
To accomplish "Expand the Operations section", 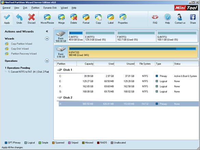I will [x=47, y=61].
